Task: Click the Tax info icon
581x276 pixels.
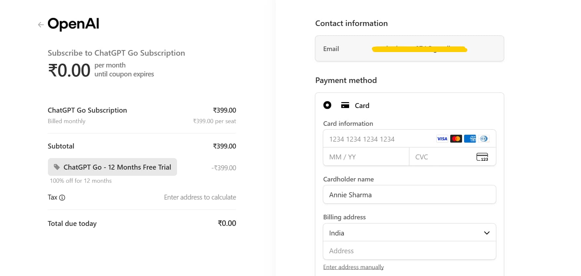Action: coord(62,198)
